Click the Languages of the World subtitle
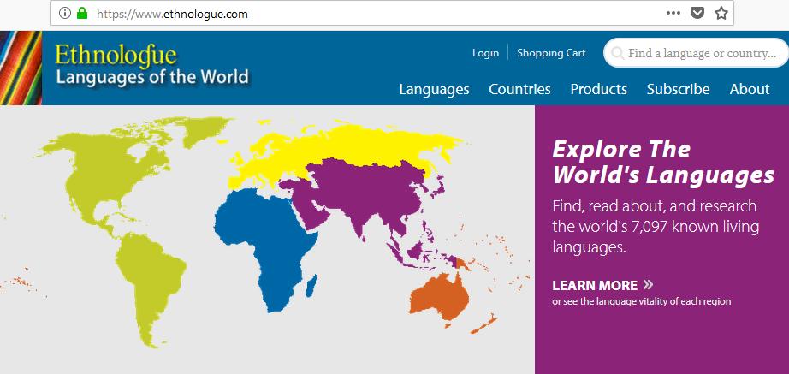The width and height of the screenshot is (789, 374). click(x=152, y=77)
